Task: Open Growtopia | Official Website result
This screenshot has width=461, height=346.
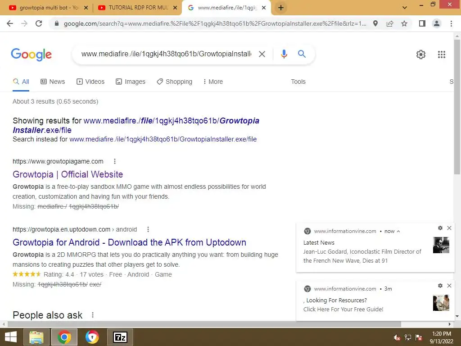Action: [68, 174]
